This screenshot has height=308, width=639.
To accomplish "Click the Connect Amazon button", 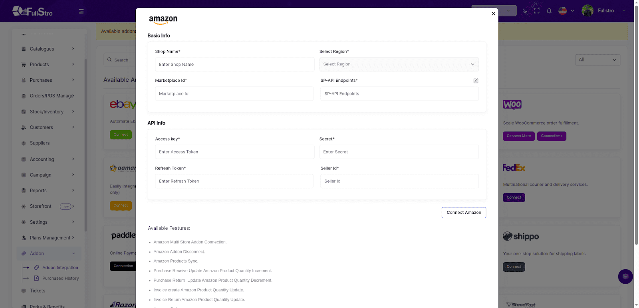I will coord(464,213).
